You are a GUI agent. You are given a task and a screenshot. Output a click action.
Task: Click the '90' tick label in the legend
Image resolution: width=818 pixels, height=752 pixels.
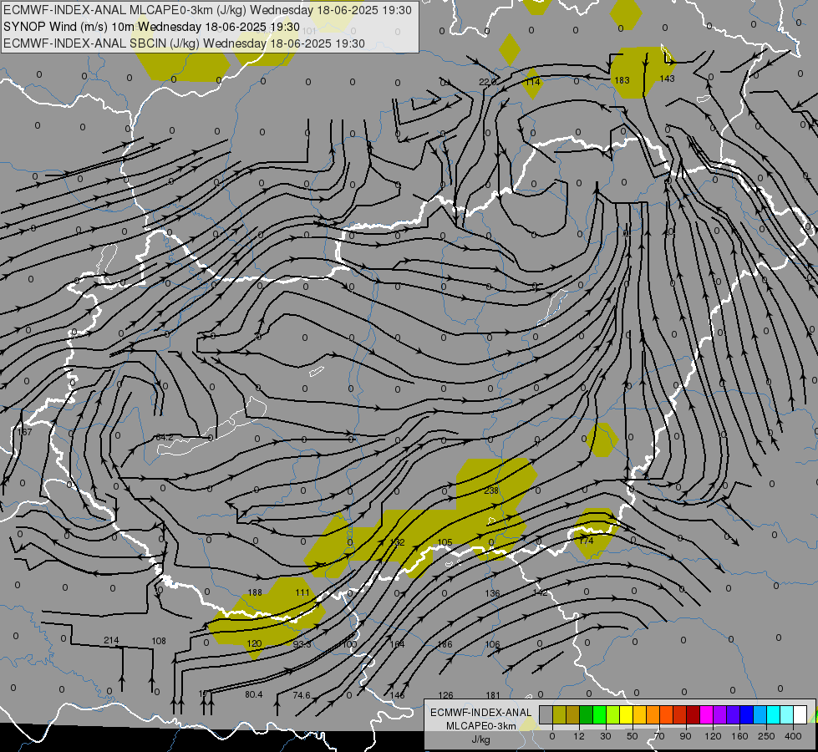685,736
